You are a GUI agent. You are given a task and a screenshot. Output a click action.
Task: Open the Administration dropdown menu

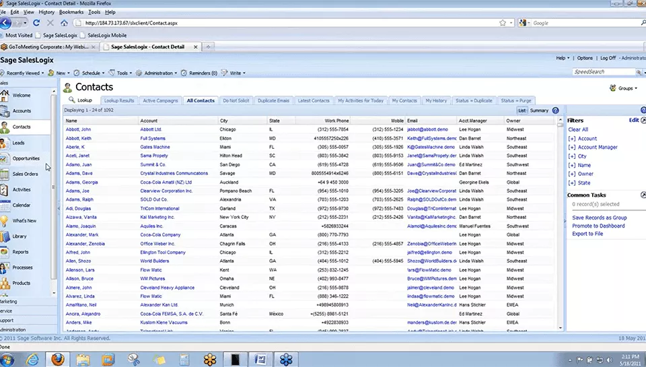pos(157,73)
